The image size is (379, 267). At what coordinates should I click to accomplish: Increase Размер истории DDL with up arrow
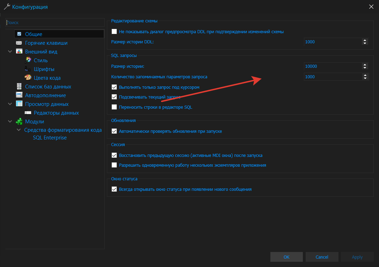(365, 40)
